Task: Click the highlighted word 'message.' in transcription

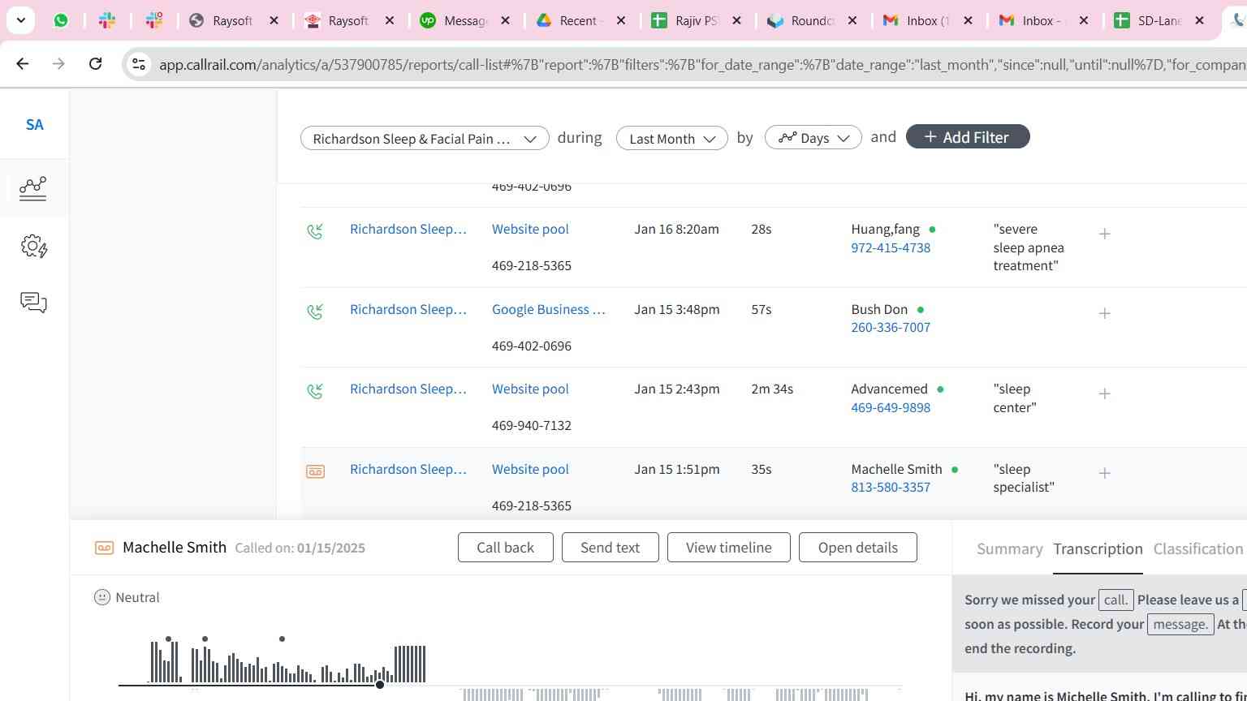Action: [x=1180, y=624]
